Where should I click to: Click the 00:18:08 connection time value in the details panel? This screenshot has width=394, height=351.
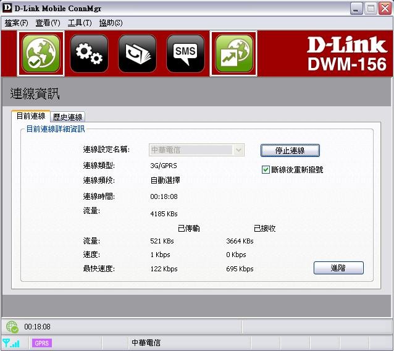(164, 197)
